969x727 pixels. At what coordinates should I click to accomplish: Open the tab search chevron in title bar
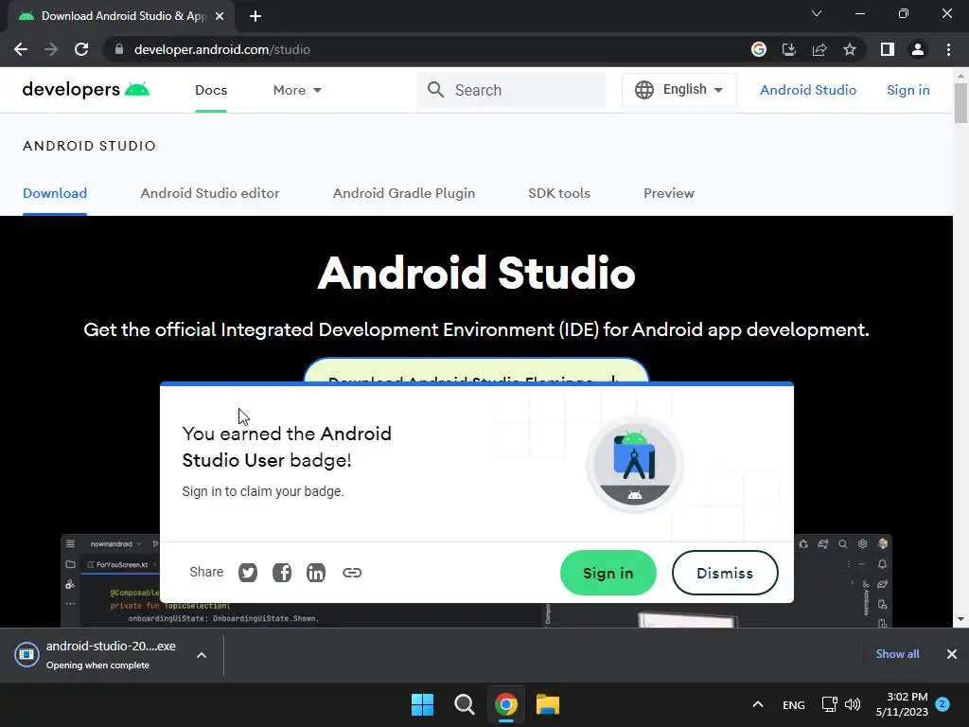coord(817,13)
